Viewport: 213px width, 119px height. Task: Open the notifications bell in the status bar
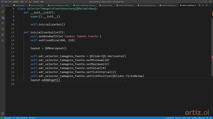[211, 118]
